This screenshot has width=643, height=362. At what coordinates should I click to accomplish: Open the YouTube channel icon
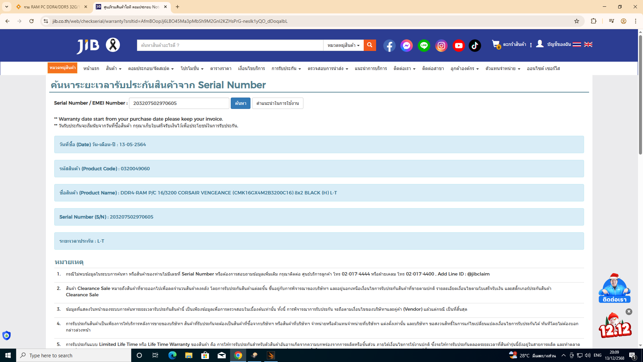[x=459, y=46]
